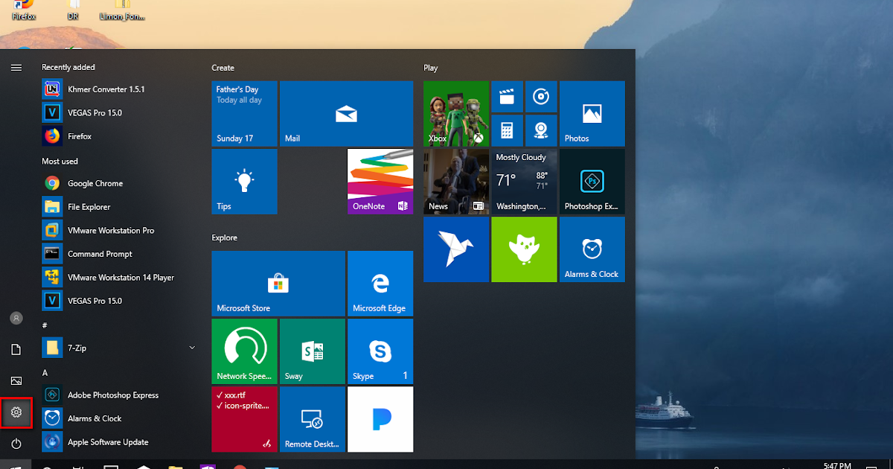Open the Settings gear in the Start sidebar
The image size is (893, 469).
(16, 412)
